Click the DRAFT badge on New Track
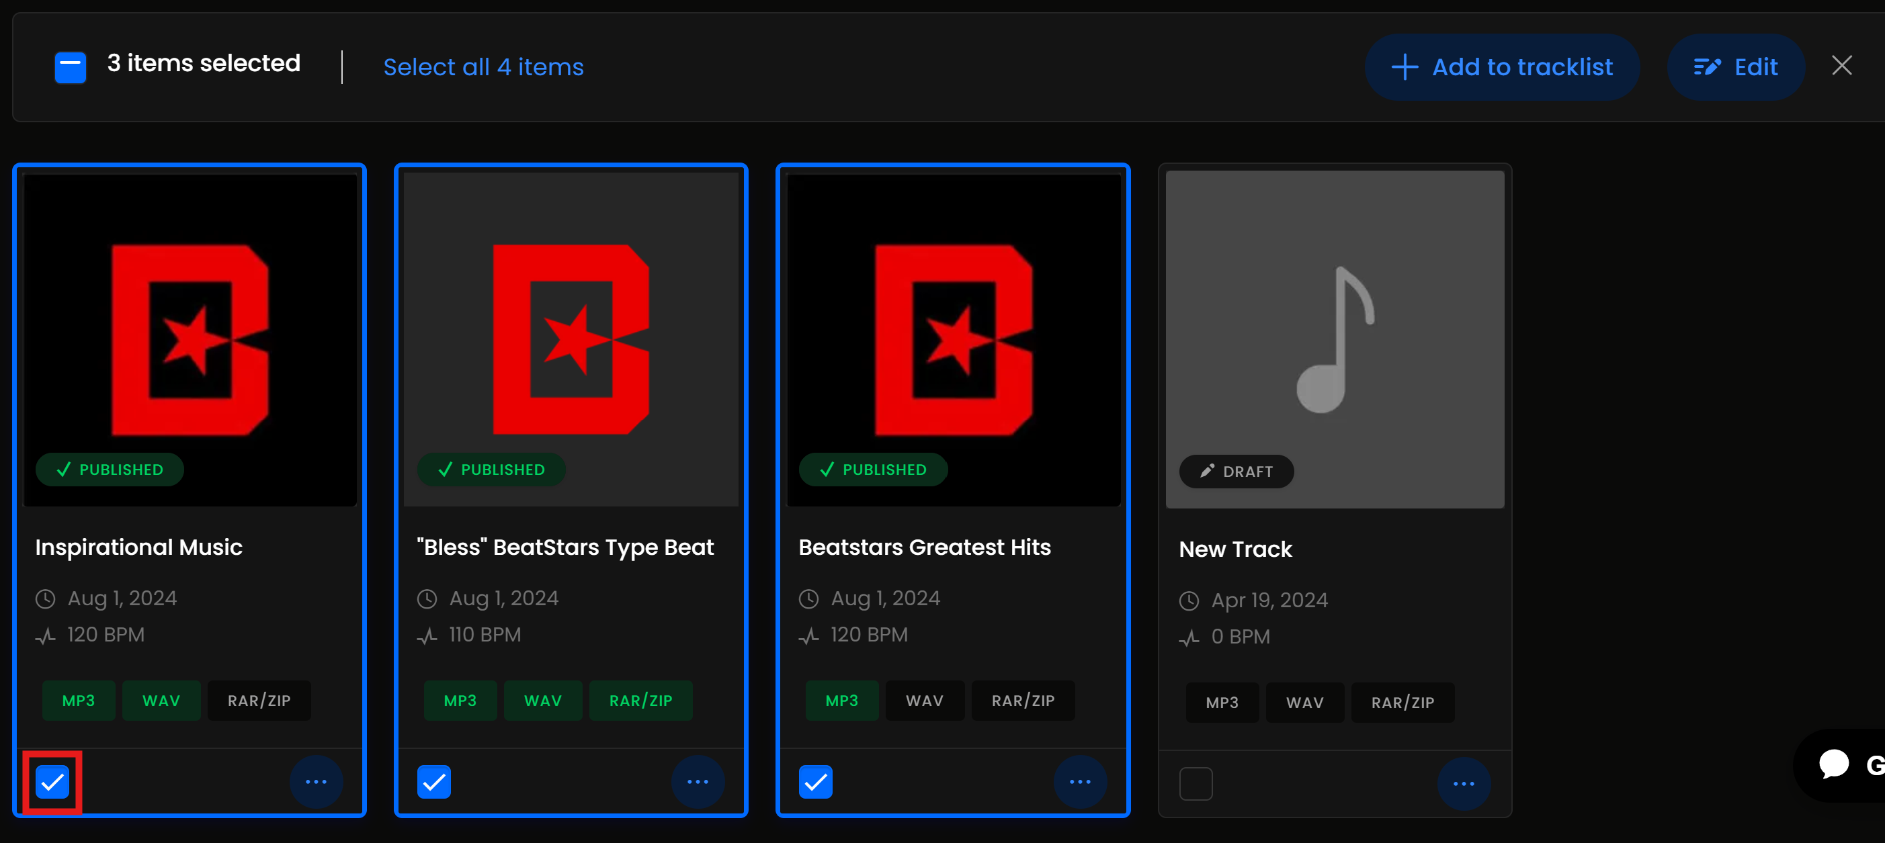This screenshot has height=843, width=1885. [x=1236, y=472]
